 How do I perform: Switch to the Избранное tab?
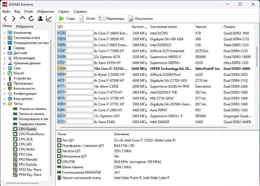25,26
